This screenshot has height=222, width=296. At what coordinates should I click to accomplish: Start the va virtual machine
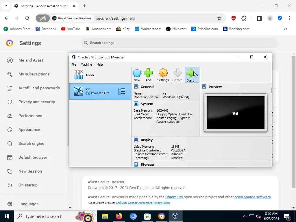190,75
